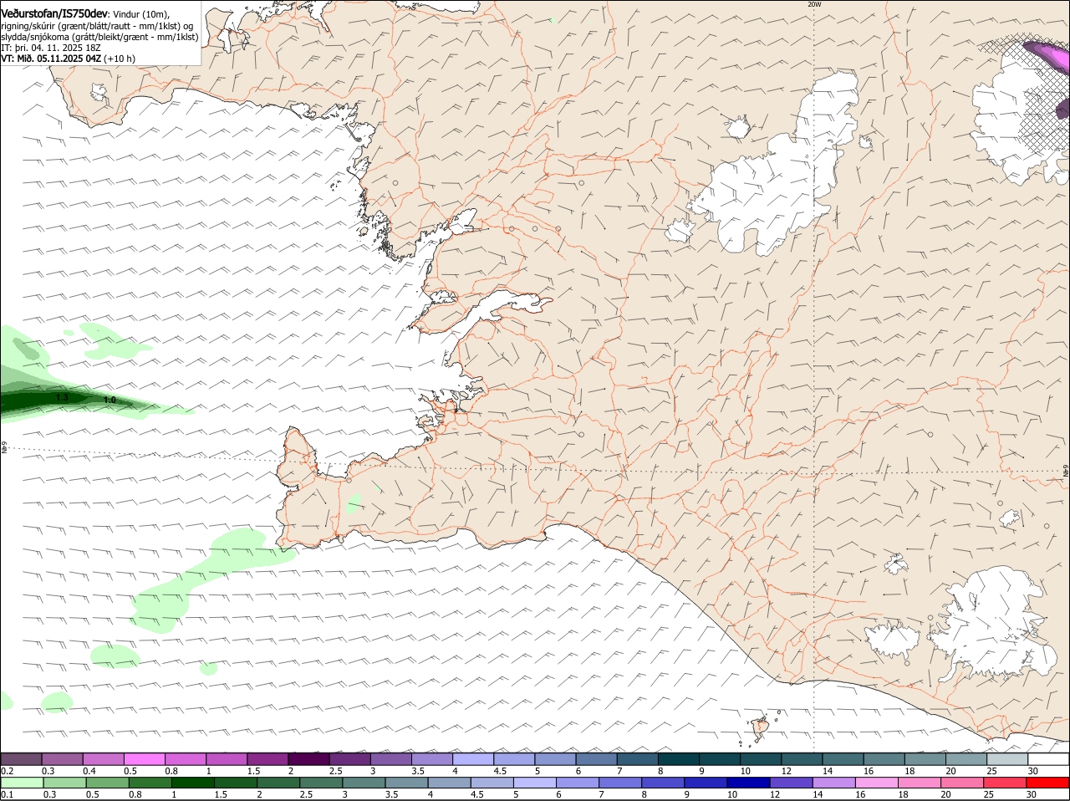This screenshot has width=1070, height=801.
Task: Click the 64N latitude label on left edge
Action: [4, 448]
